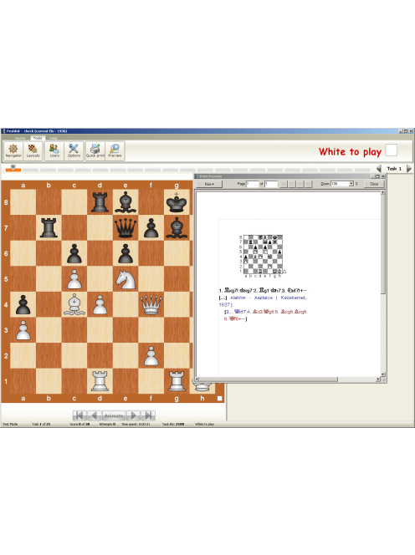Click the black pawn on f7
This screenshot has width=415, height=555.
coord(151,227)
